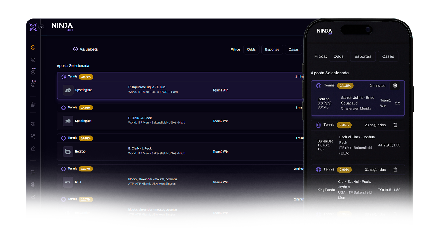The height and width of the screenshot is (241, 440).
Task: Click the target icon beside Valuebets
Action: pyautogui.click(x=75, y=49)
